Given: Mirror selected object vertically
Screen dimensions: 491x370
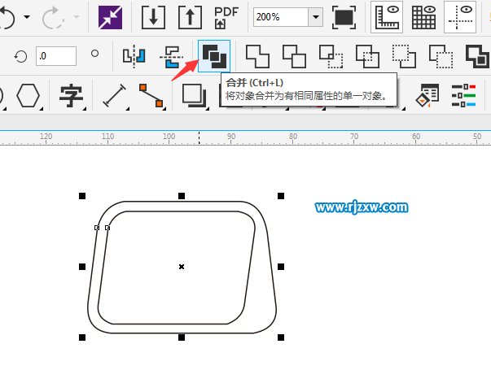Looking at the screenshot, I should 170,56.
